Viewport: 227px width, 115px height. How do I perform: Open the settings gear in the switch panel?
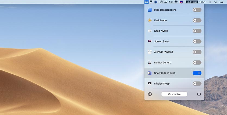(150, 94)
